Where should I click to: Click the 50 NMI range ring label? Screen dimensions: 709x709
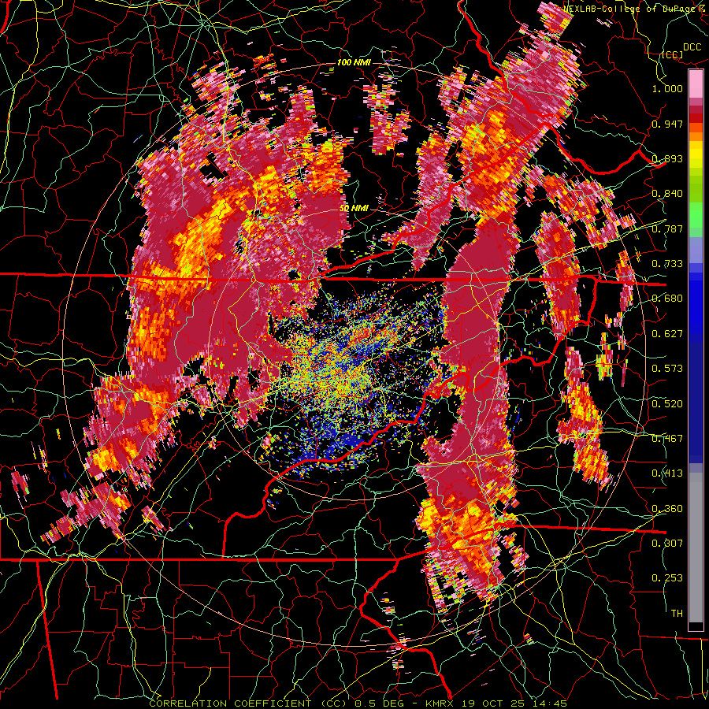click(x=354, y=209)
